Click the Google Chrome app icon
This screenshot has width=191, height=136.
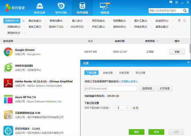click(8, 52)
